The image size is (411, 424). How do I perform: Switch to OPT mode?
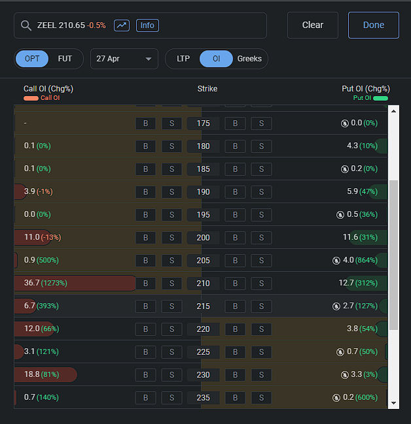point(32,59)
